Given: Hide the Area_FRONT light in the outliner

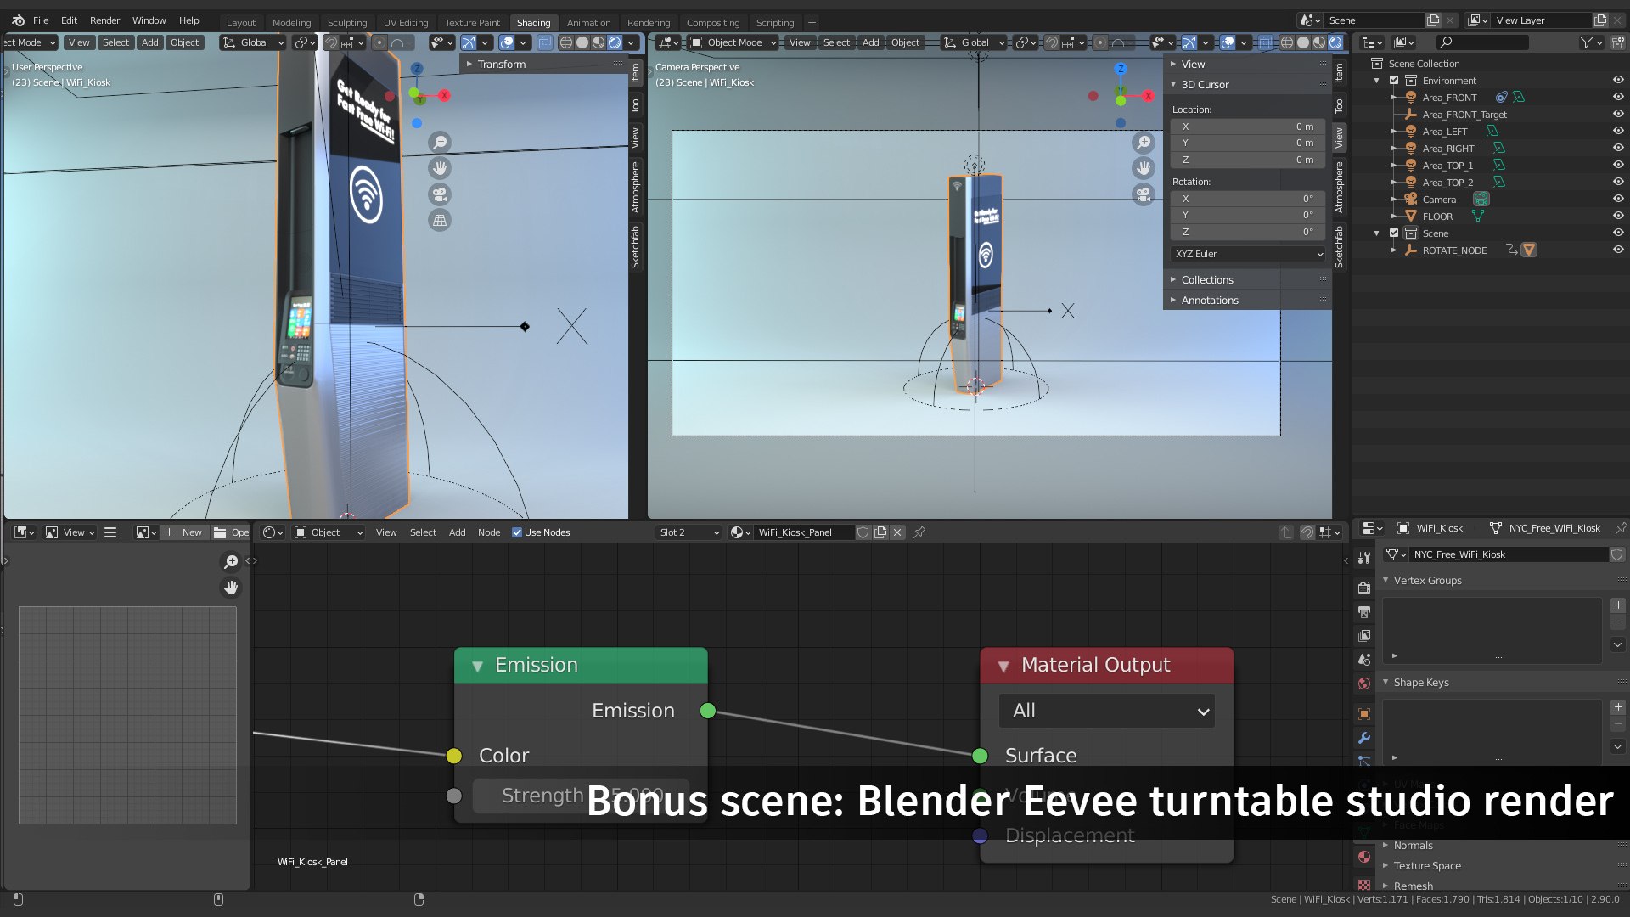Looking at the screenshot, I should pos(1618,98).
